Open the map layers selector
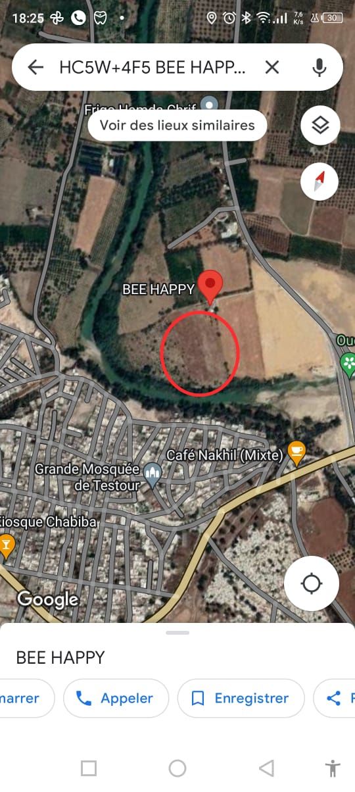 (x=320, y=125)
